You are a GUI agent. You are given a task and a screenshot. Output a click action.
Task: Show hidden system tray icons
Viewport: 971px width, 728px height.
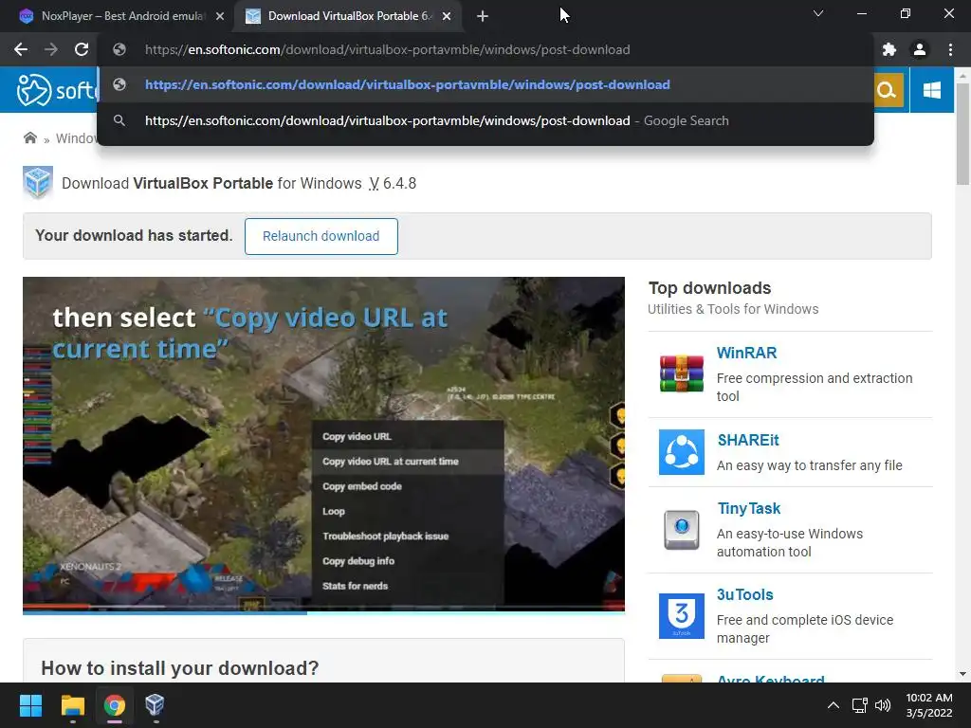[834, 705]
